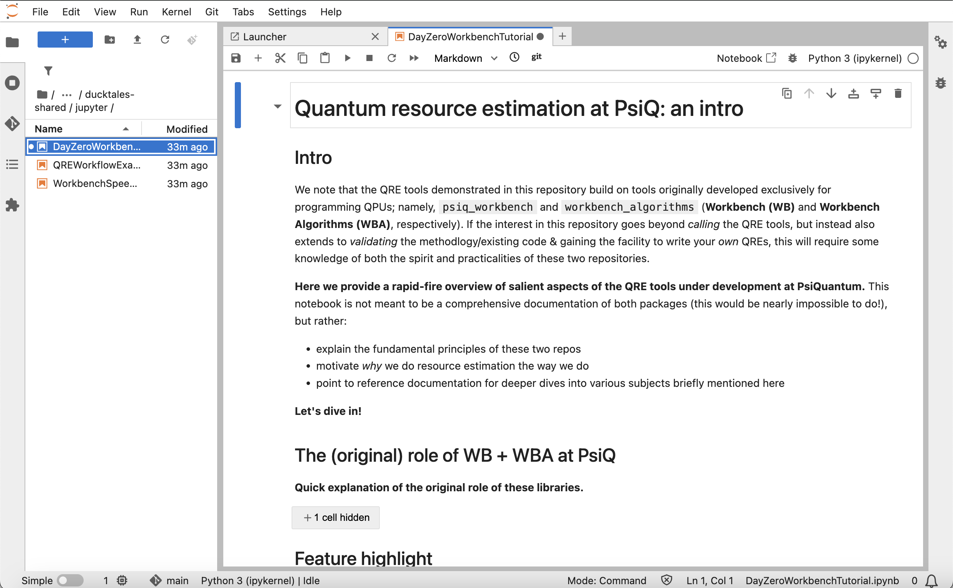Move the cell up arrow

809,94
